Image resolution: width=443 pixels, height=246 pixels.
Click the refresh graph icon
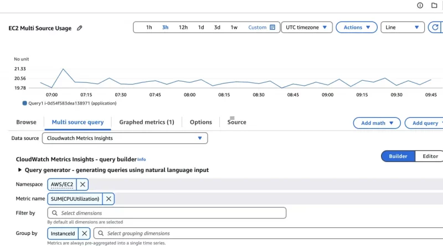click(435, 28)
